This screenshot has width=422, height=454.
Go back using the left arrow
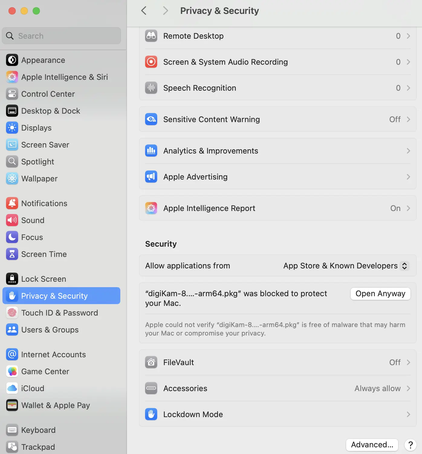point(144,11)
